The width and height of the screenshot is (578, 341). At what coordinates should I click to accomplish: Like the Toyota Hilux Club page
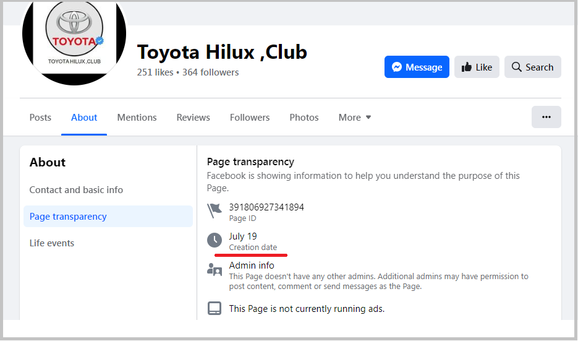point(477,67)
